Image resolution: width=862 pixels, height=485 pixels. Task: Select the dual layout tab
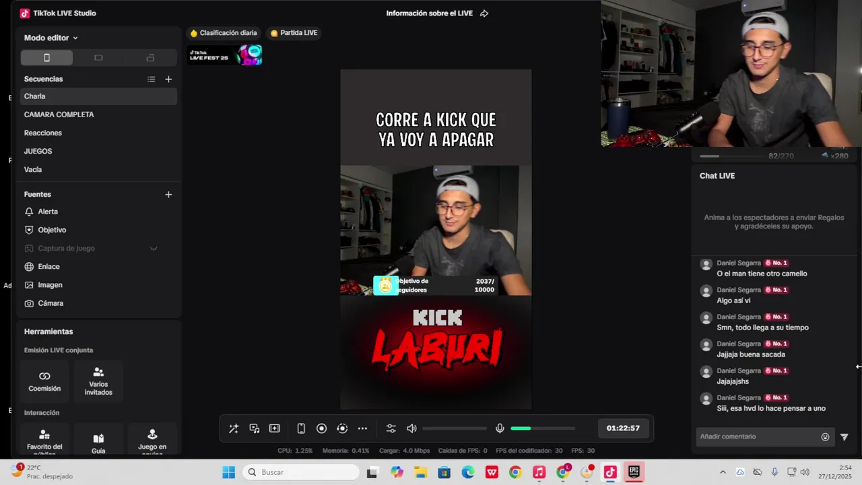coord(150,58)
